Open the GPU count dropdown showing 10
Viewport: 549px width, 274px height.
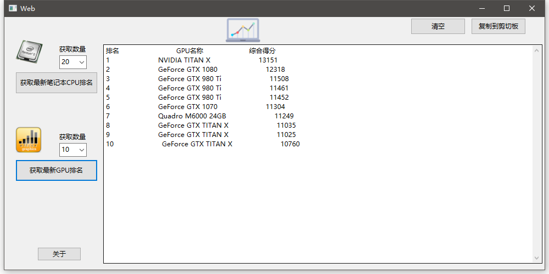pos(73,150)
